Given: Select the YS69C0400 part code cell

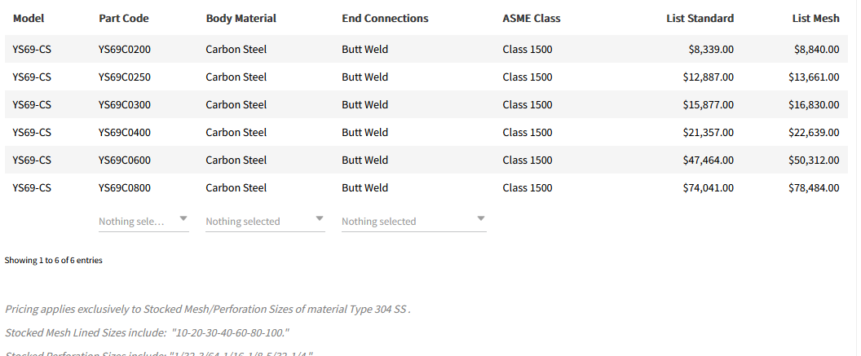Looking at the screenshot, I should [x=124, y=132].
